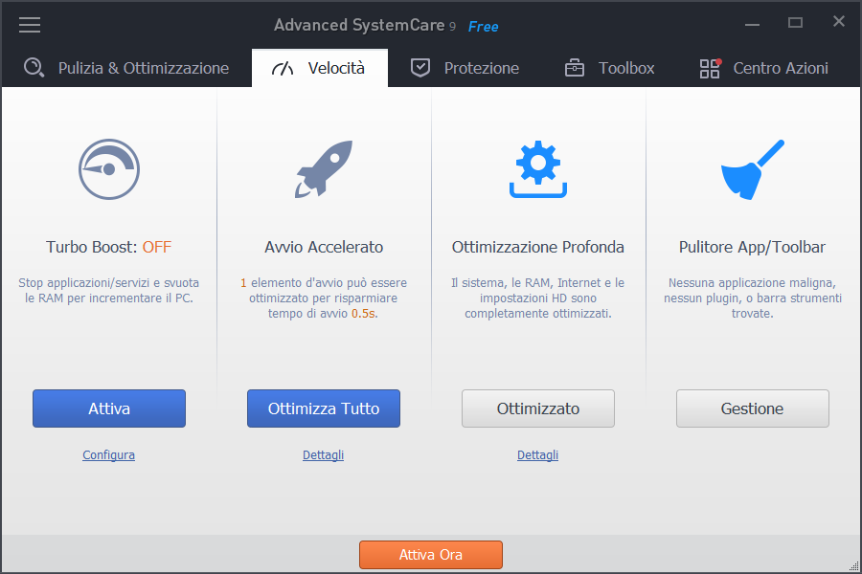Viewport: 862px width, 574px height.
Task: Click the Avvio Accelerato rocket icon
Action: coord(324,168)
